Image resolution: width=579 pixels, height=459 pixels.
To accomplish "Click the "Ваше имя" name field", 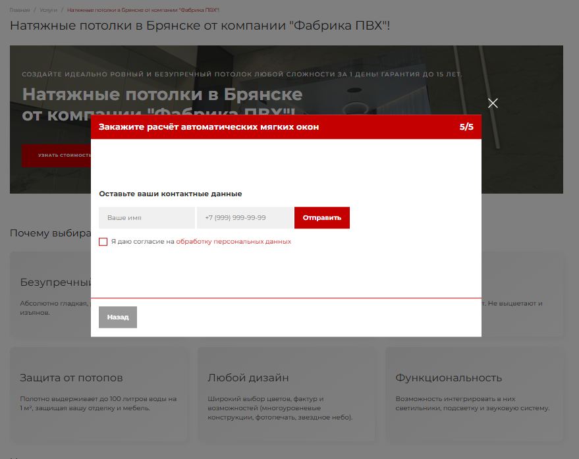I will click(x=146, y=218).
